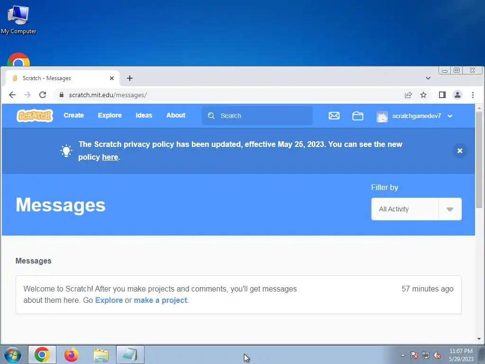Screen dimensions: 485x364
Task: Close the Scratch - Messages tab
Action: [112, 78]
